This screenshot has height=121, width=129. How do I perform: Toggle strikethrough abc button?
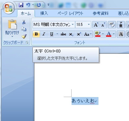[63, 34]
